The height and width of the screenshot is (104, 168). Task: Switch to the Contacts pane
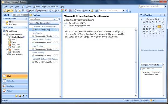click(15, 86)
